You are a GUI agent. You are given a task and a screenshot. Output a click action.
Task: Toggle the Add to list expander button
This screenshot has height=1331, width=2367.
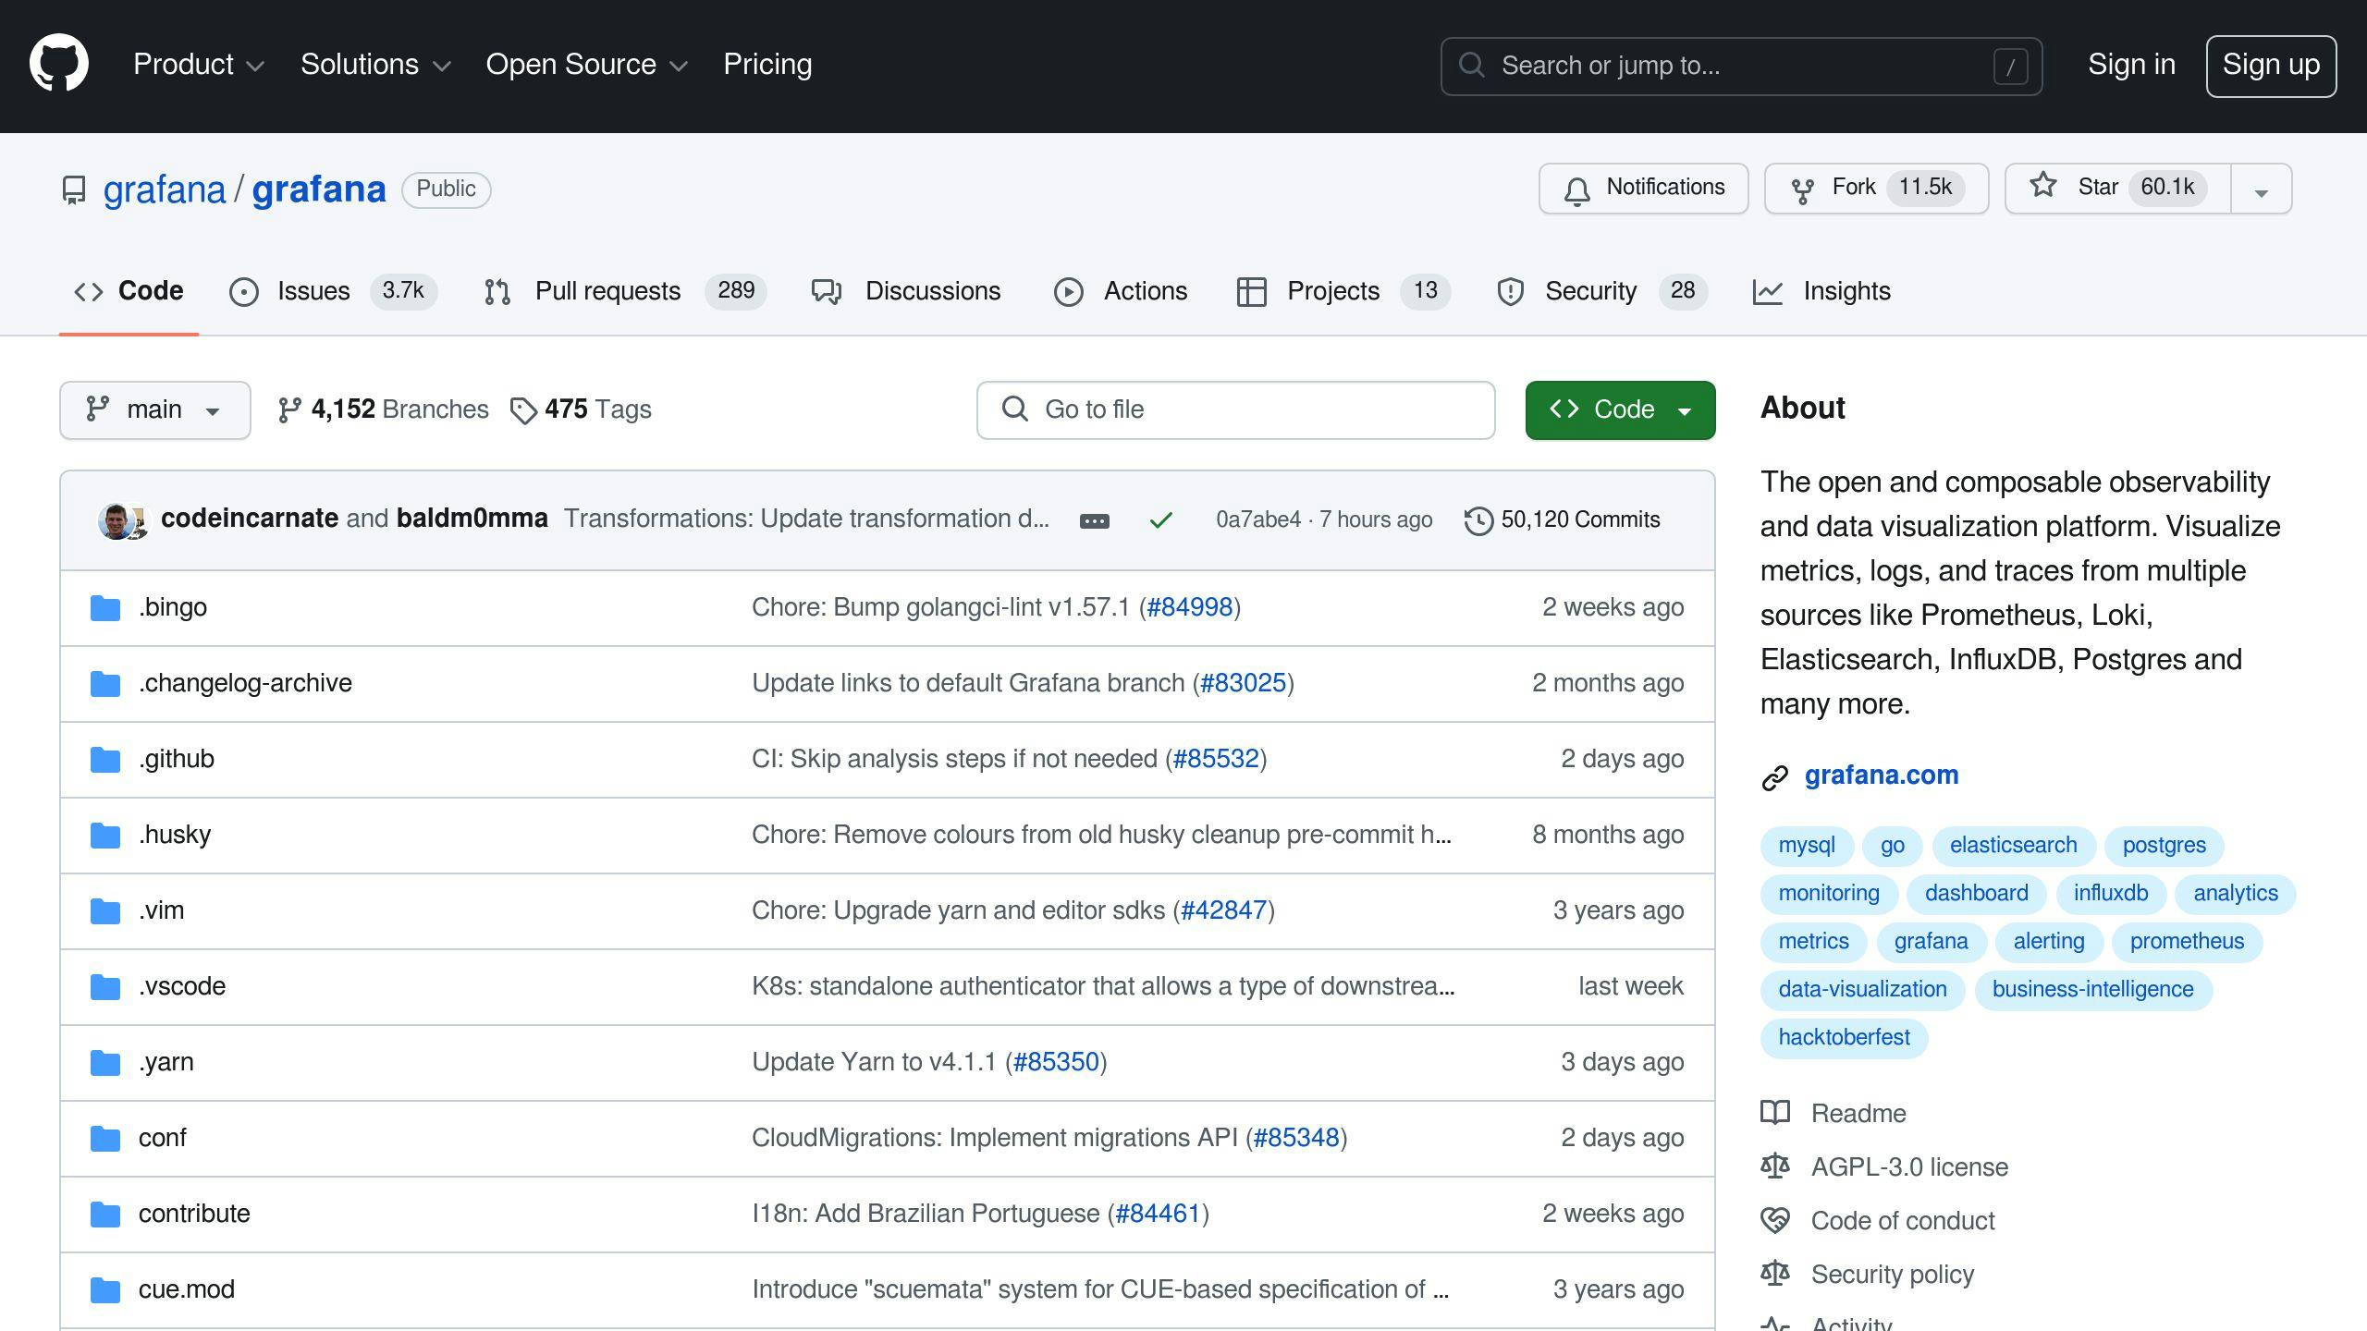click(x=2263, y=187)
